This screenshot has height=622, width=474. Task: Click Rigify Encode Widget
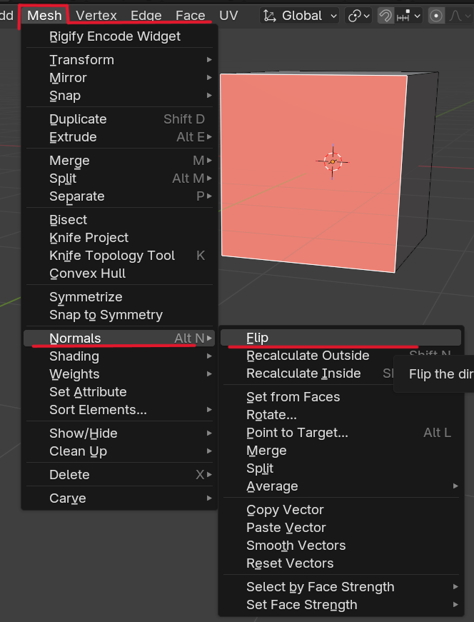click(115, 36)
